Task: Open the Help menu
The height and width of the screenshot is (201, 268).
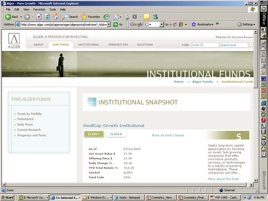Action: [63, 9]
